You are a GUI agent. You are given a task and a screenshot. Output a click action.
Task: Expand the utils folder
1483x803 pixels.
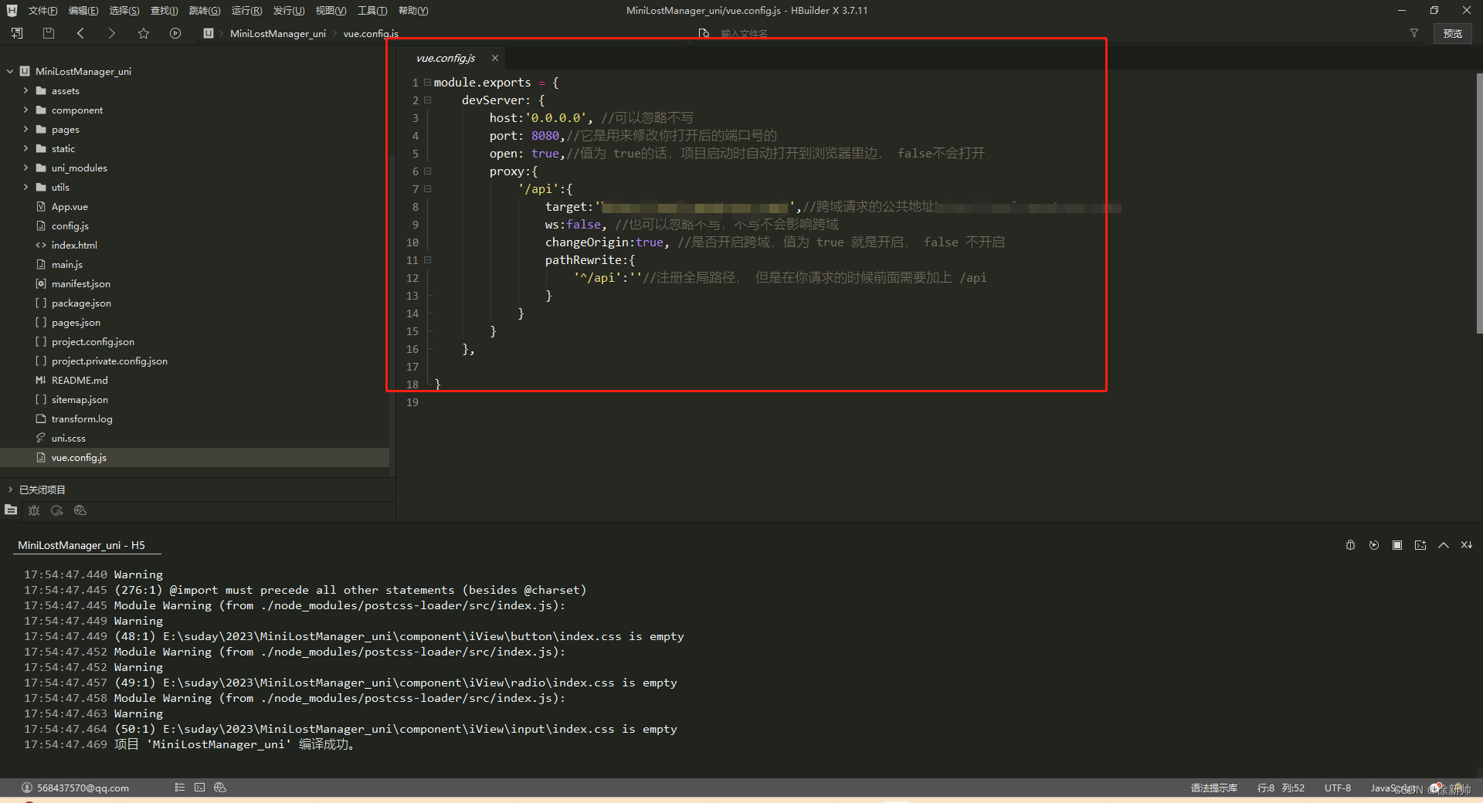pyautogui.click(x=25, y=187)
